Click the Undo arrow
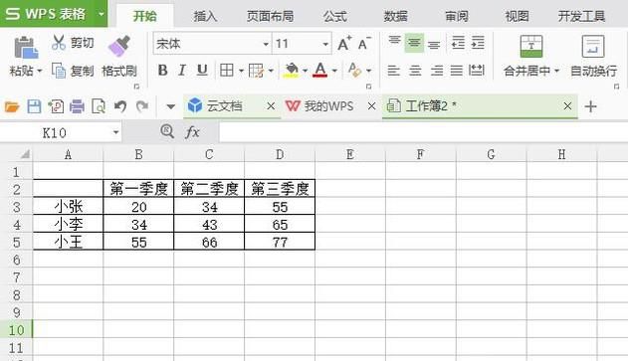The image size is (628, 361). [120, 106]
